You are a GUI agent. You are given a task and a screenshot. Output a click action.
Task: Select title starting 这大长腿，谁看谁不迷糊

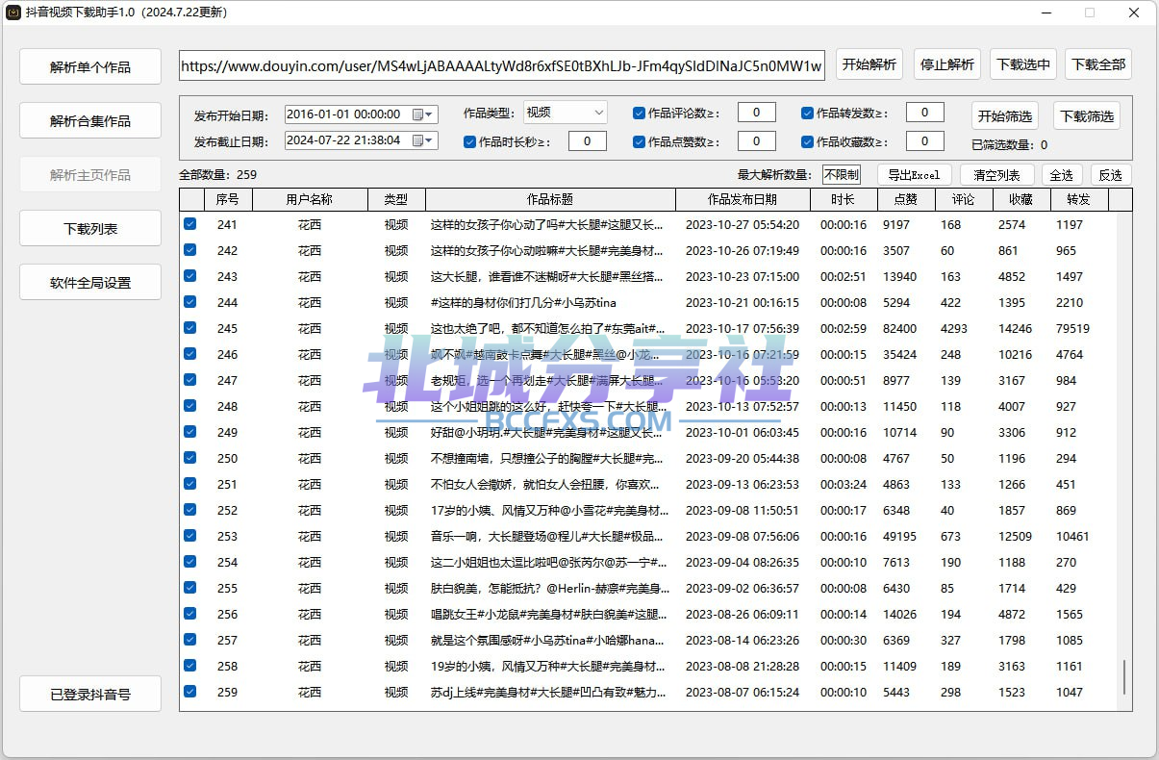[547, 276]
